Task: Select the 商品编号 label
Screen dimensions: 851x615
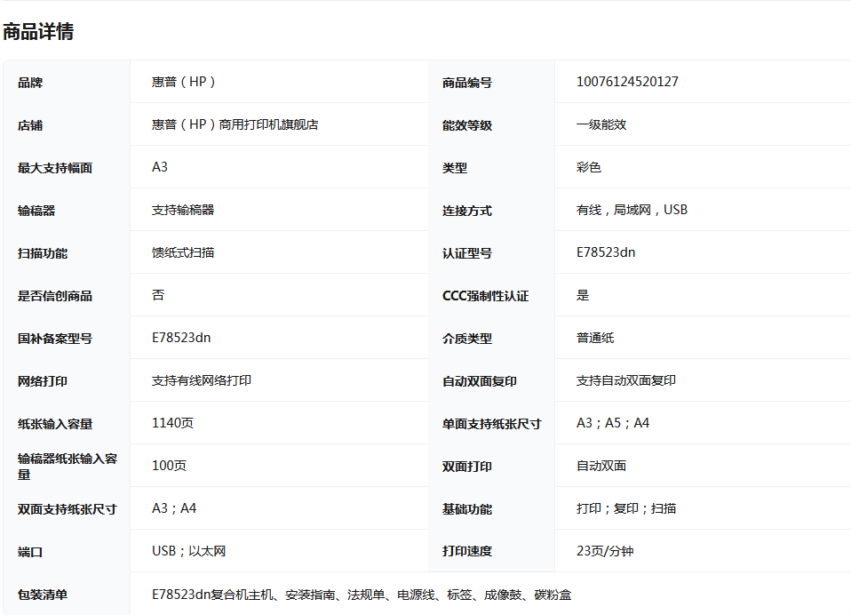Action: [x=466, y=83]
